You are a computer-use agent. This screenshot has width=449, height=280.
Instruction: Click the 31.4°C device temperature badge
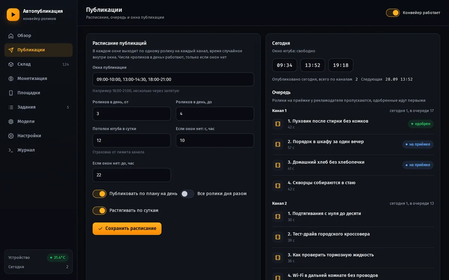(x=58, y=258)
